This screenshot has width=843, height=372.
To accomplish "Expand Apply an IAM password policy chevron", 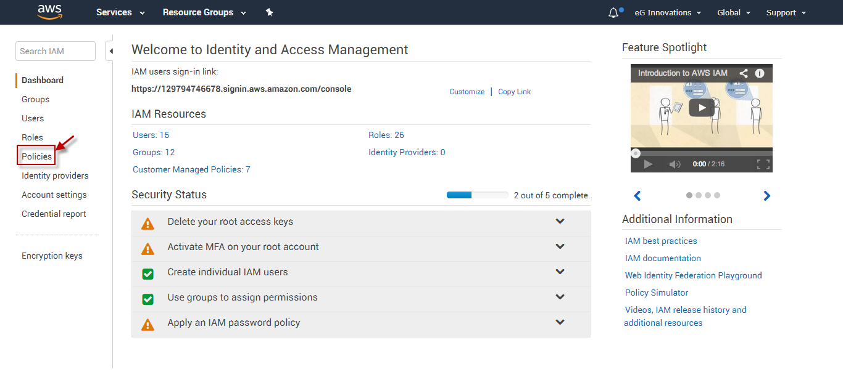I will coord(560,322).
